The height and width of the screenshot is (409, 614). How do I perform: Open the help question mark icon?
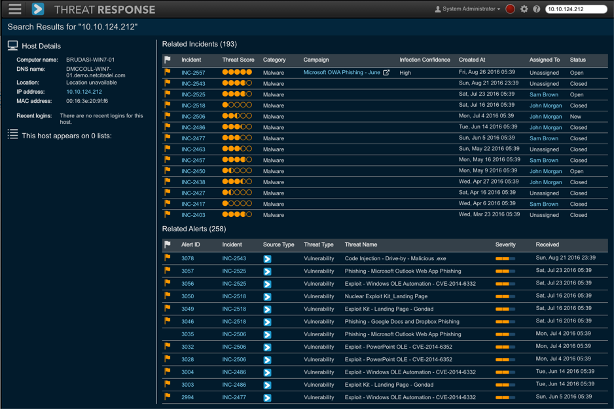click(x=537, y=9)
